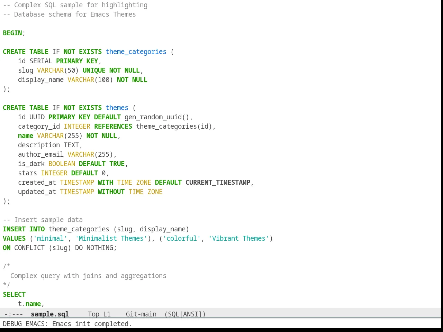The width and height of the screenshot is (443, 332).
Task: Click the table name theme_categories in CREATE TABLE
Action: (x=136, y=52)
